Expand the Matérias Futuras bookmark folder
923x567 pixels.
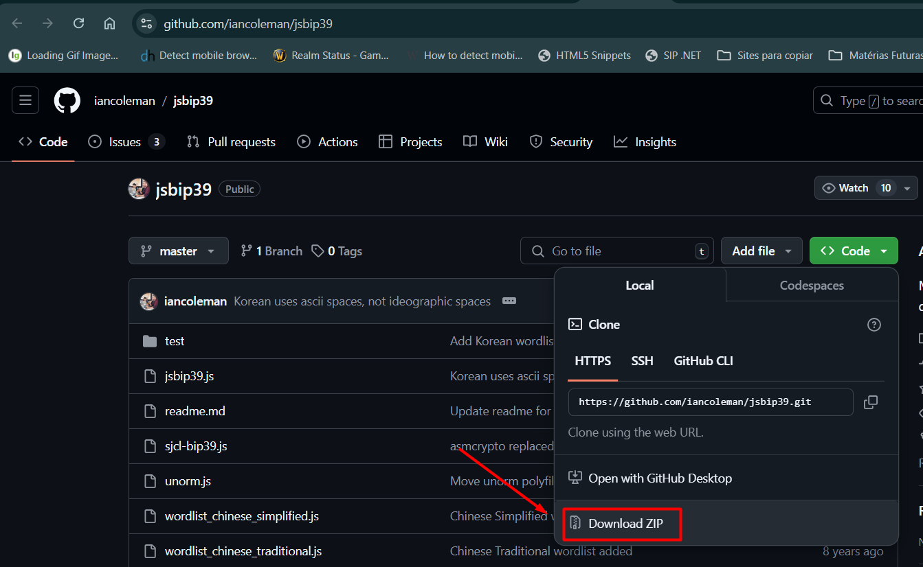(875, 56)
